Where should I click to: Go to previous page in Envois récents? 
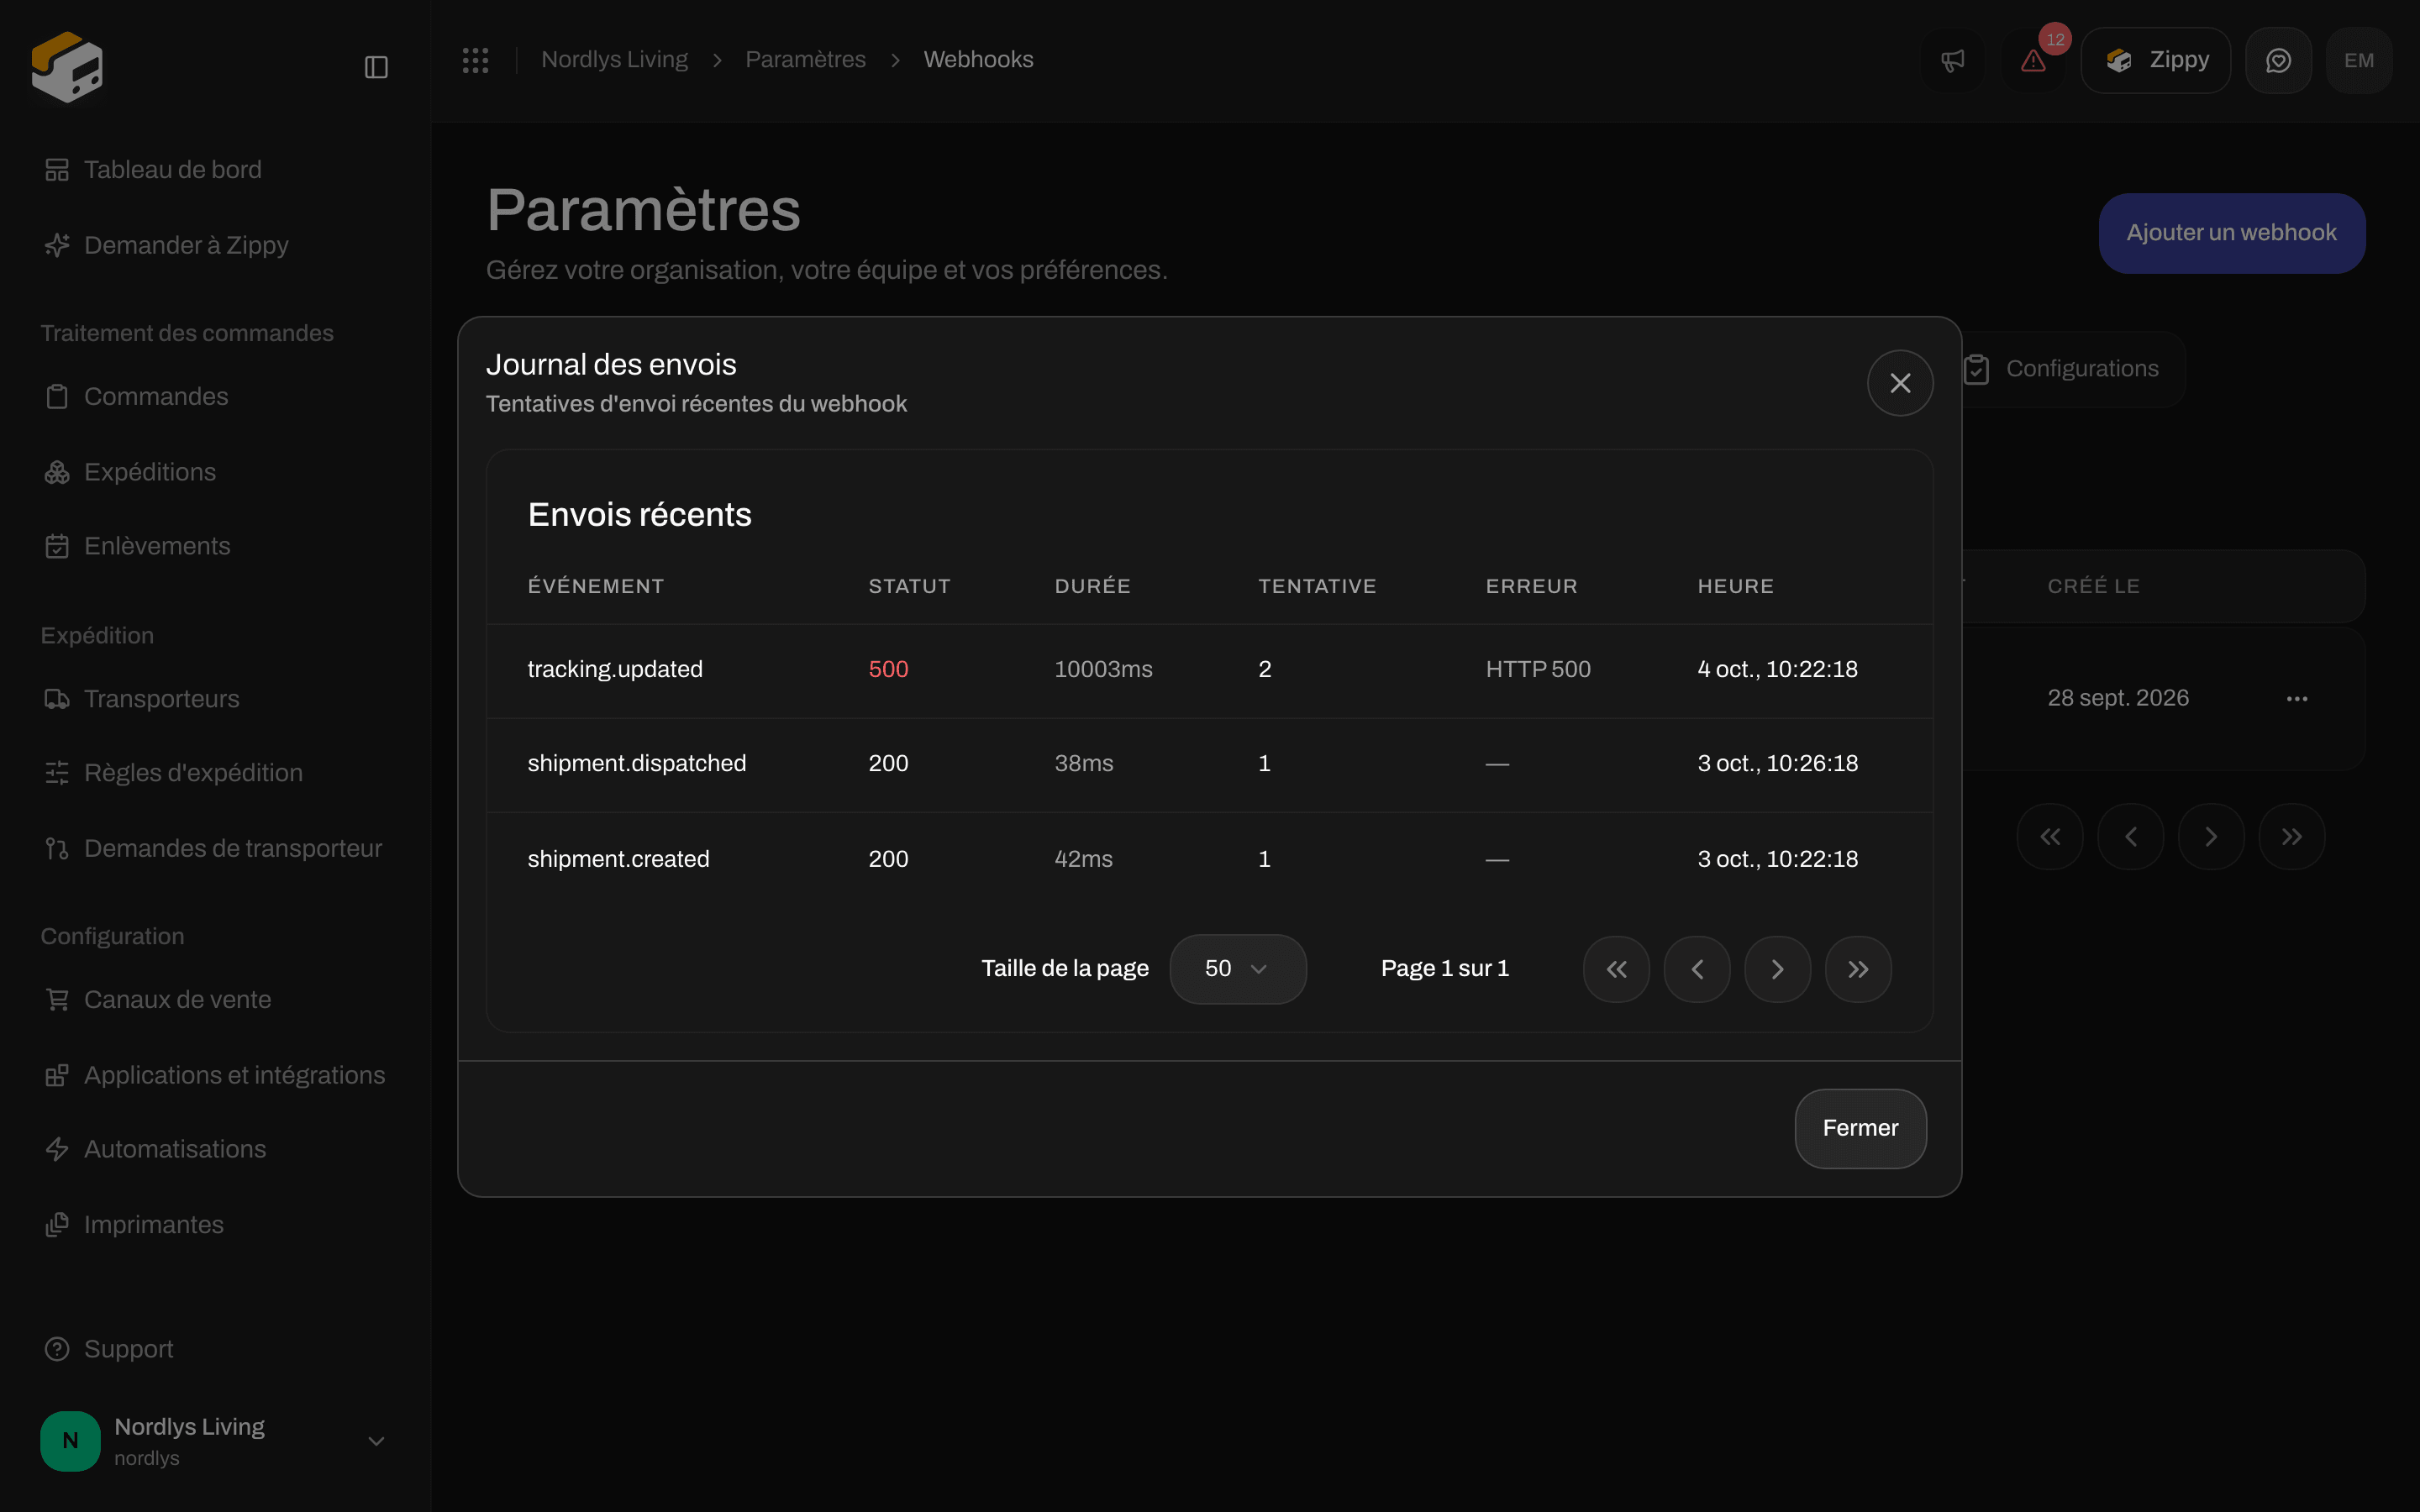click(1697, 969)
